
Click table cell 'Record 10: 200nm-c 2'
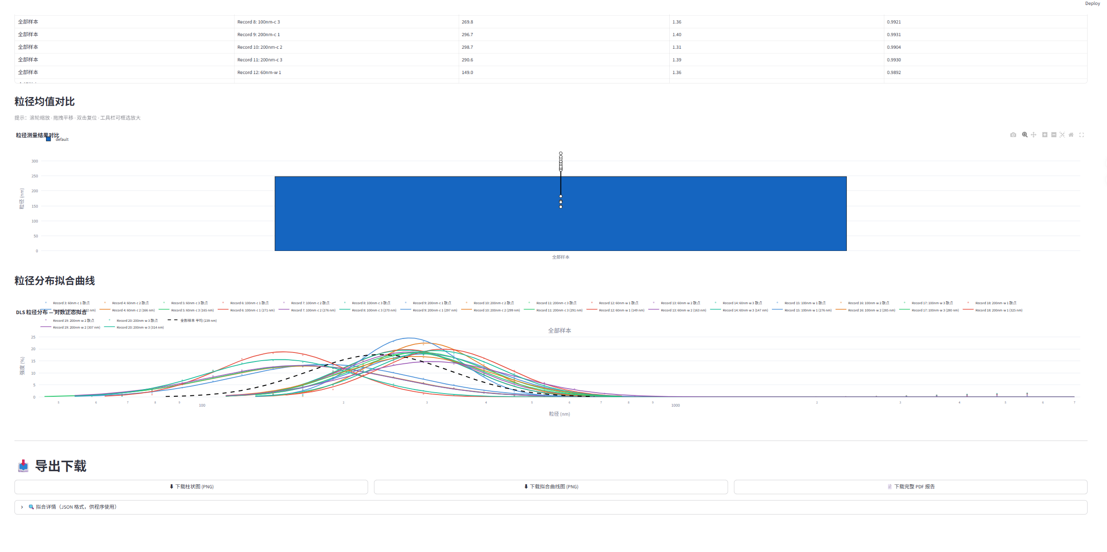[x=346, y=47]
